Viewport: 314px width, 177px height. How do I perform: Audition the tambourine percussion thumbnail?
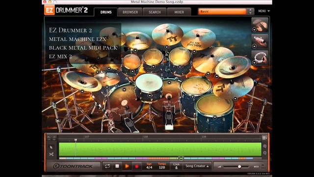coord(260,58)
